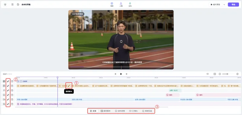This screenshot has height=115, width=242.
Task: Open the hamburger menu in the top bar
Action: [x=12, y=5]
